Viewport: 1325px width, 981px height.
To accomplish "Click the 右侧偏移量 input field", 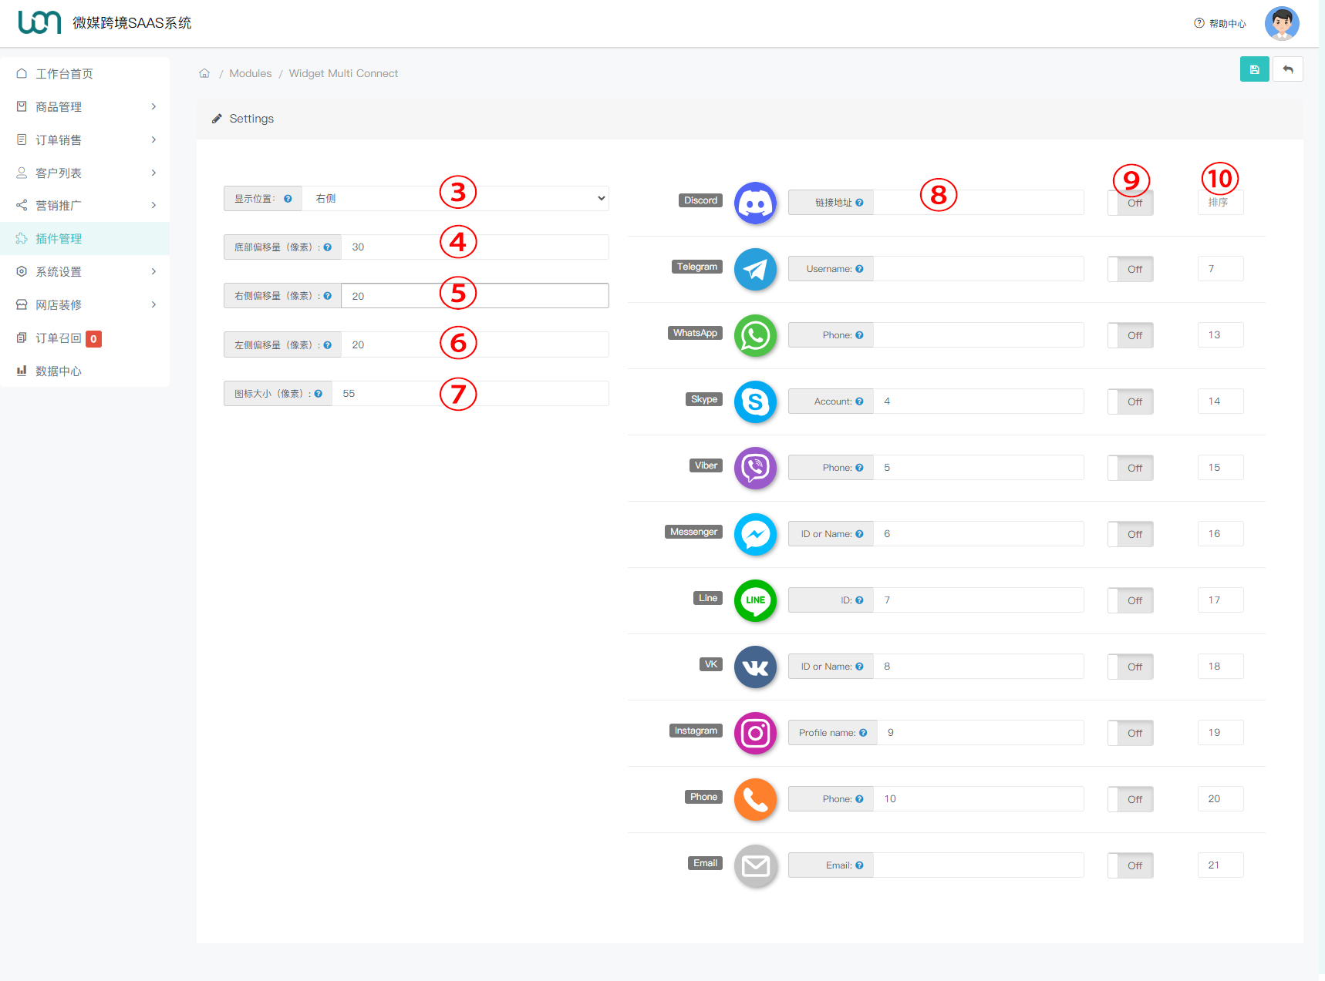I will click(x=475, y=296).
